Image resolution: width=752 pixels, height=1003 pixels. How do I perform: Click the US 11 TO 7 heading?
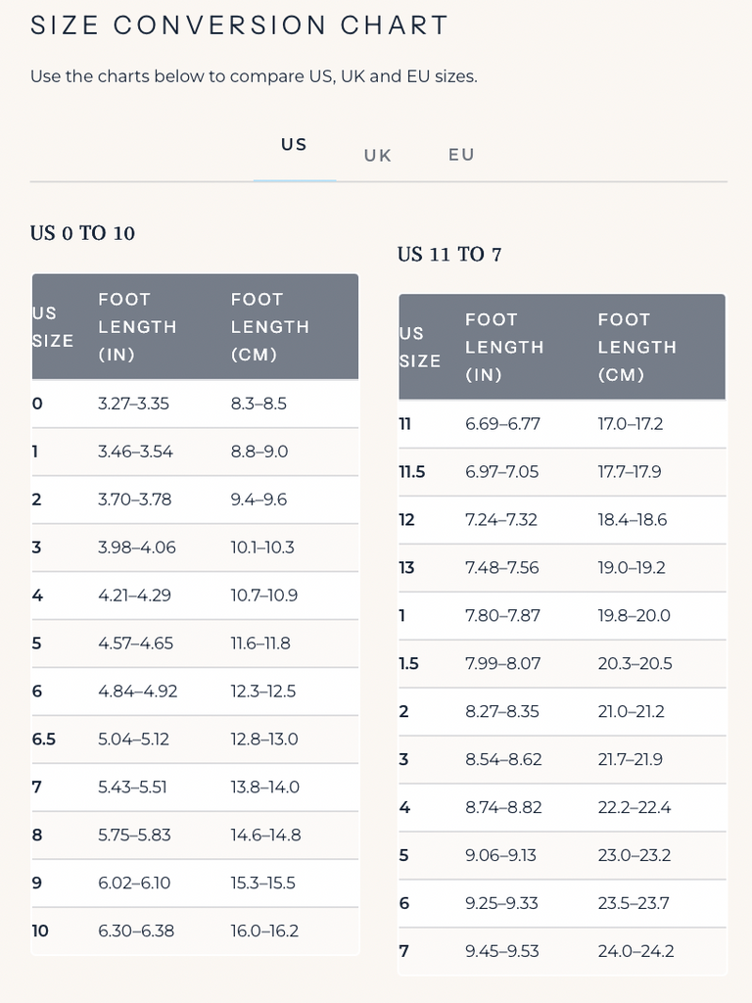click(x=449, y=255)
